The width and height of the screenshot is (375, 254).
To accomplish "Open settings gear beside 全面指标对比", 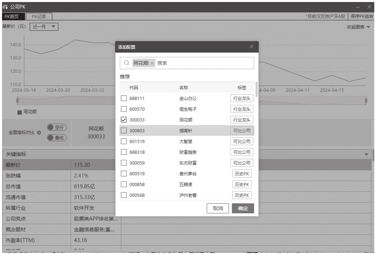I will (39, 132).
